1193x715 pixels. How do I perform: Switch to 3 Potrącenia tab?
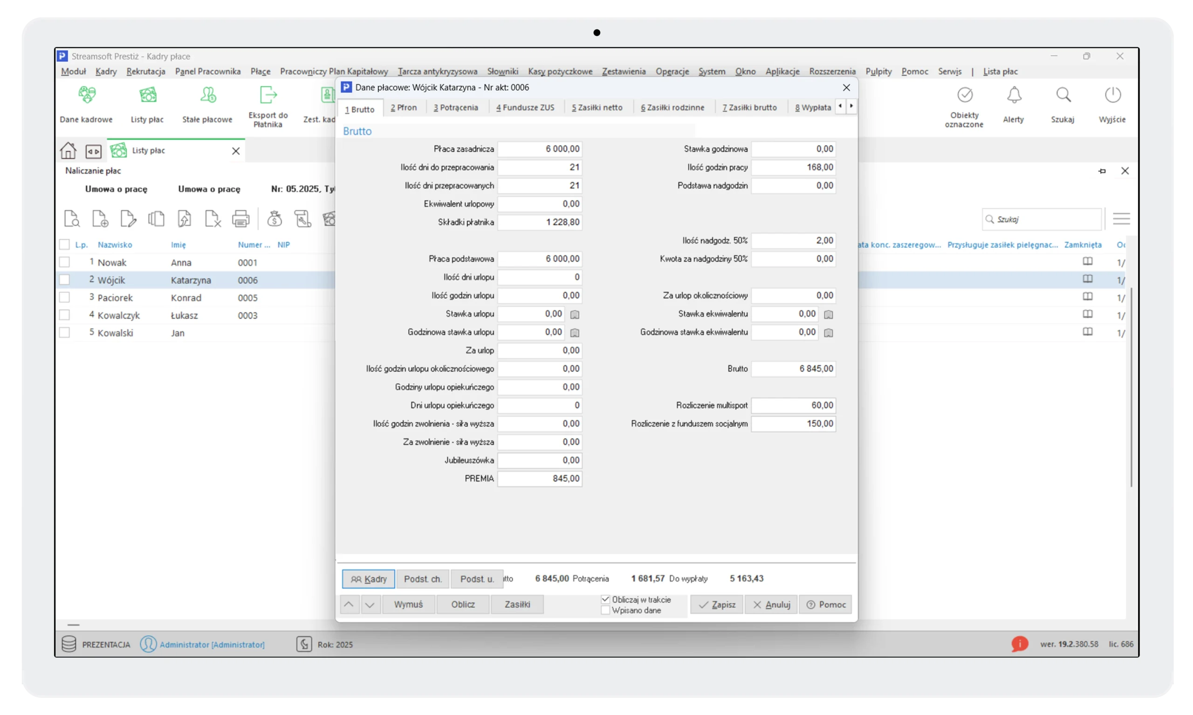[455, 108]
